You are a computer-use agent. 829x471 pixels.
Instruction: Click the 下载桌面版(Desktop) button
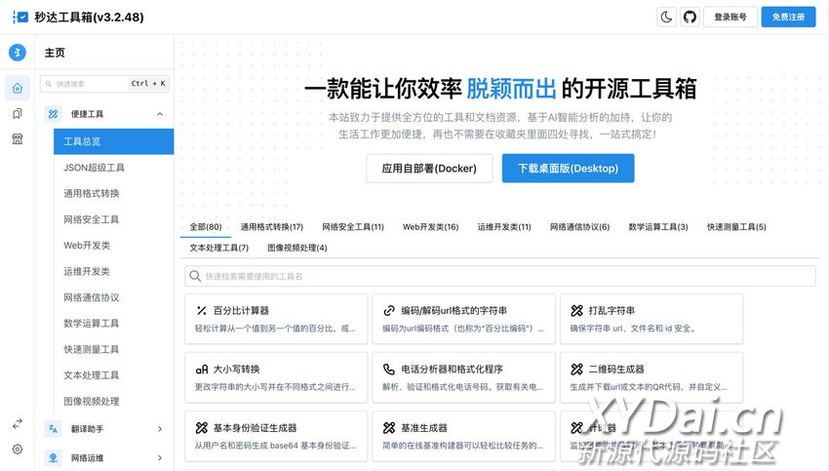click(568, 168)
